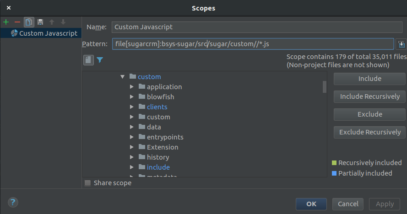The width and height of the screenshot is (407, 214).
Task: Toggle the flatten packages file icon
Action: (x=88, y=60)
